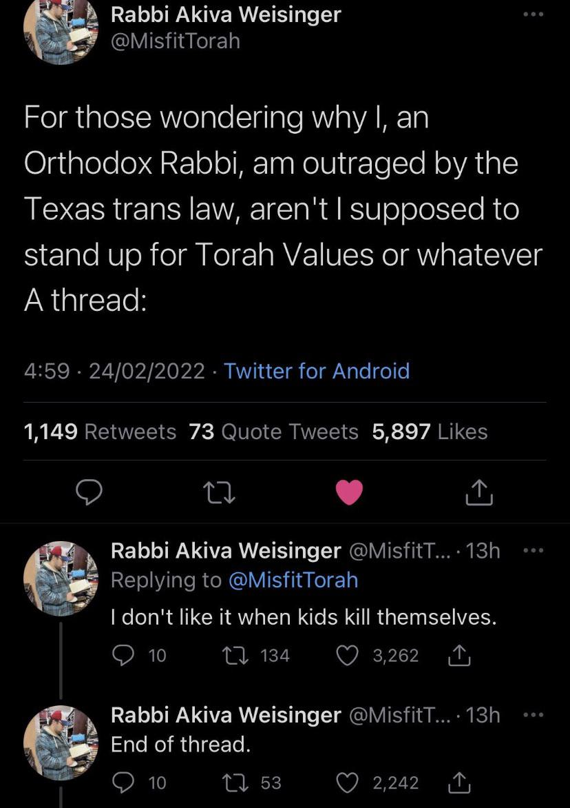The image size is (570, 808).
Task: Open the 5,897 Likes list
Action: pos(430,432)
